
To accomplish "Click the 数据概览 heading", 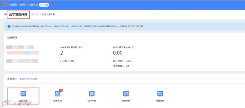I will (12, 37).
